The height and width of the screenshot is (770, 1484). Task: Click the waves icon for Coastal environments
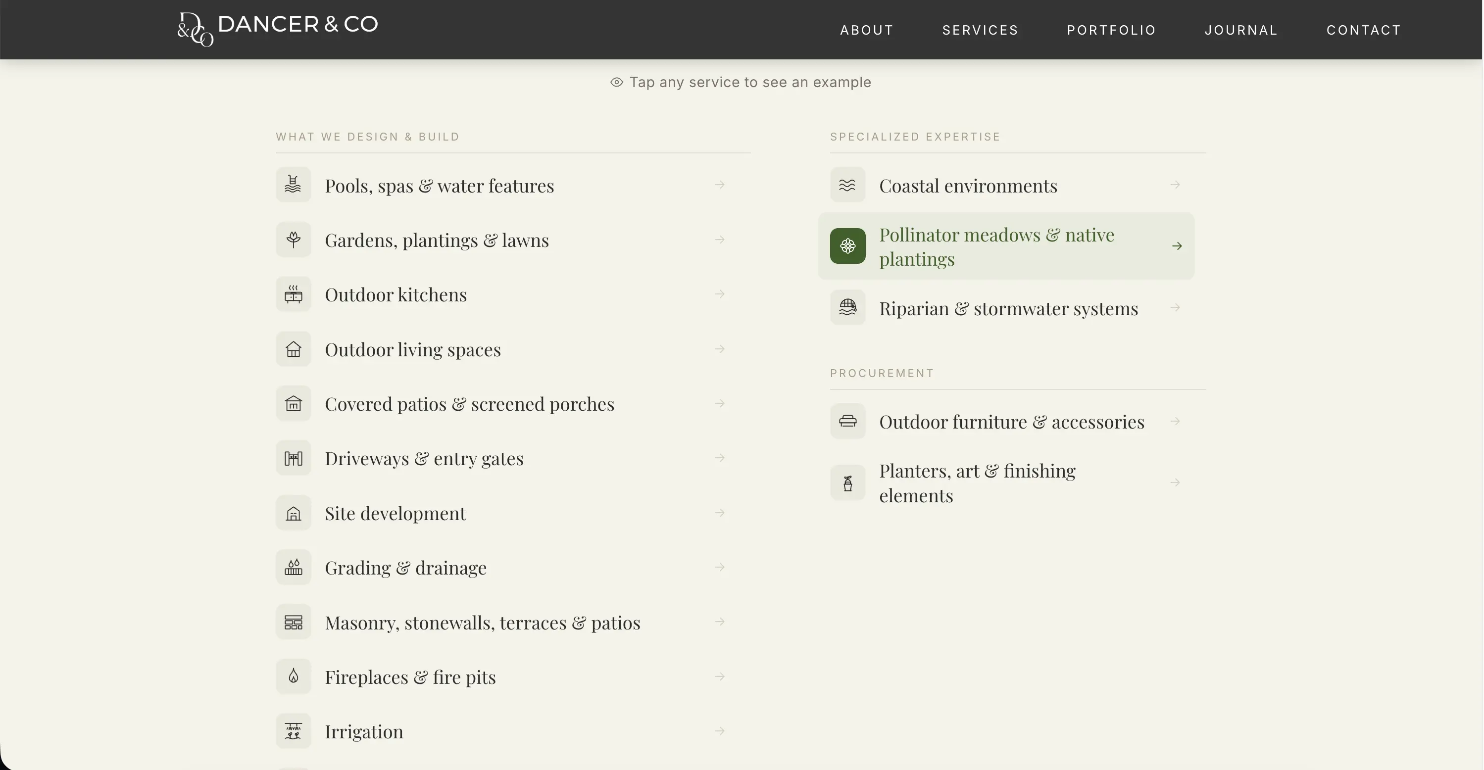pyautogui.click(x=847, y=185)
